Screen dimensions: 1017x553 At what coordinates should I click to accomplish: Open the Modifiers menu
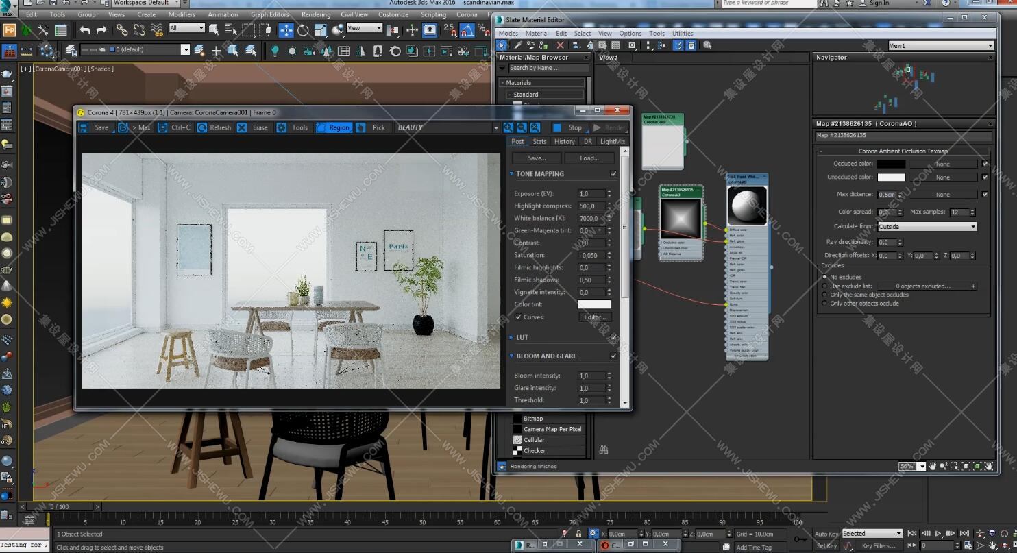(x=182, y=14)
